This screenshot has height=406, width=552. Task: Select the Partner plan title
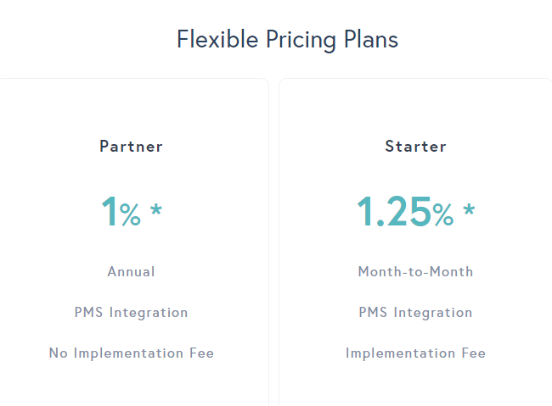[x=131, y=147]
